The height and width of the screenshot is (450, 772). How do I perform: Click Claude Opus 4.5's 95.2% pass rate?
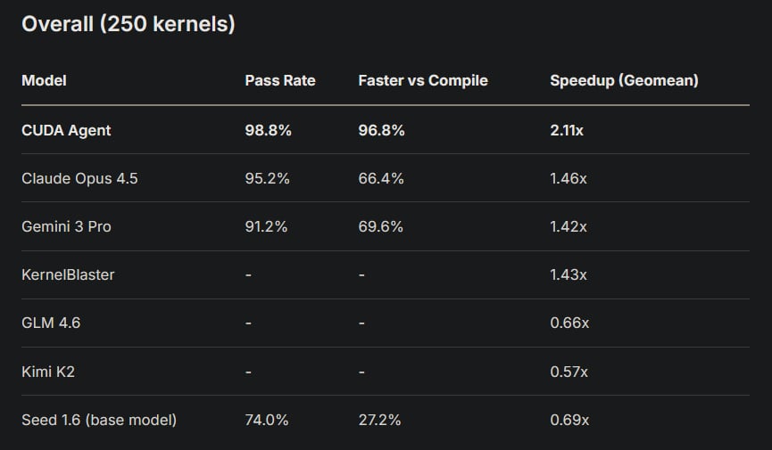(x=267, y=178)
